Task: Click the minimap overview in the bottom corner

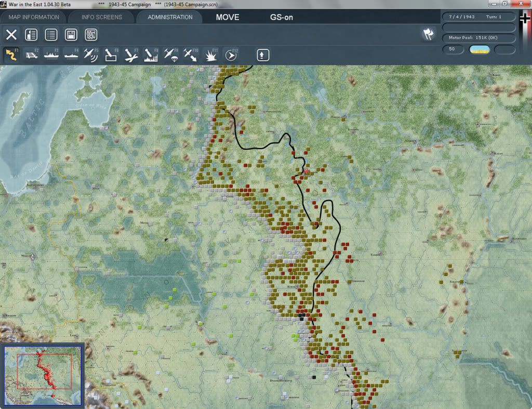Action: pyautogui.click(x=43, y=376)
